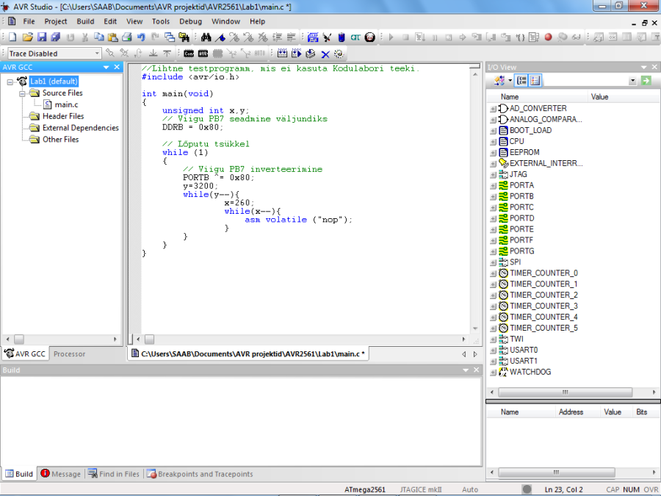This screenshot has width=661, height=496.
Task: Toggle the NUM indicator in the status bar
Action: [x=631, y=489]
